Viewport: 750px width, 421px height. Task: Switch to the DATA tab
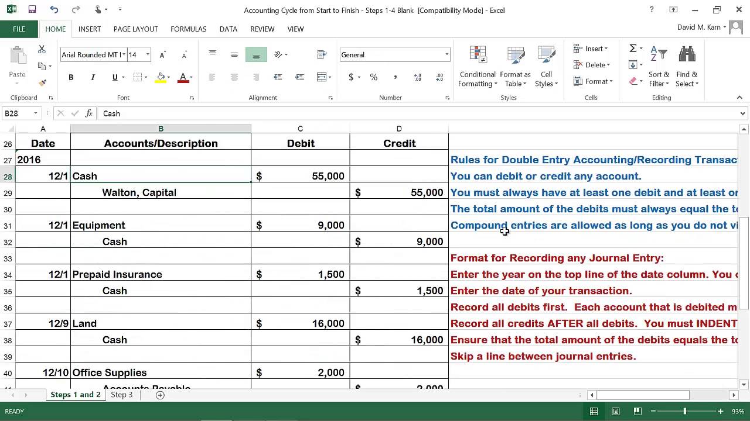tap(229, 29)
